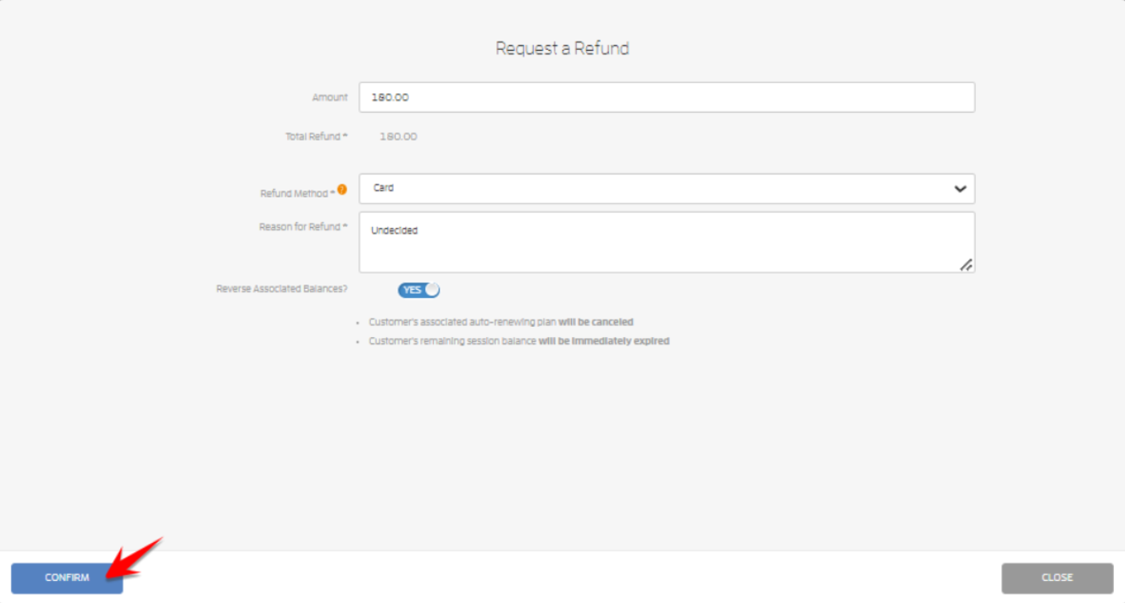This screenshot has height=603, width=1125.
Task: Click the 'Total Refund' label
Action: pyautogui.click(x=316, y=136)
